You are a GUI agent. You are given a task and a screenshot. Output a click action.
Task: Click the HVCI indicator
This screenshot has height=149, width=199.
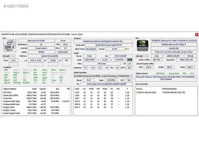[x=192, y=73]
